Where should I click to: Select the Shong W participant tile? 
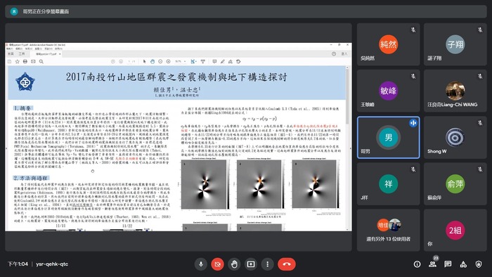(455, 137)
